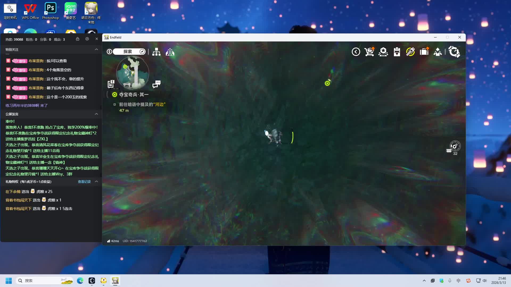The height and width of the screenshot is (287, 511).
Task: Open the backpack suitcase icon
Action: [424, 52]
